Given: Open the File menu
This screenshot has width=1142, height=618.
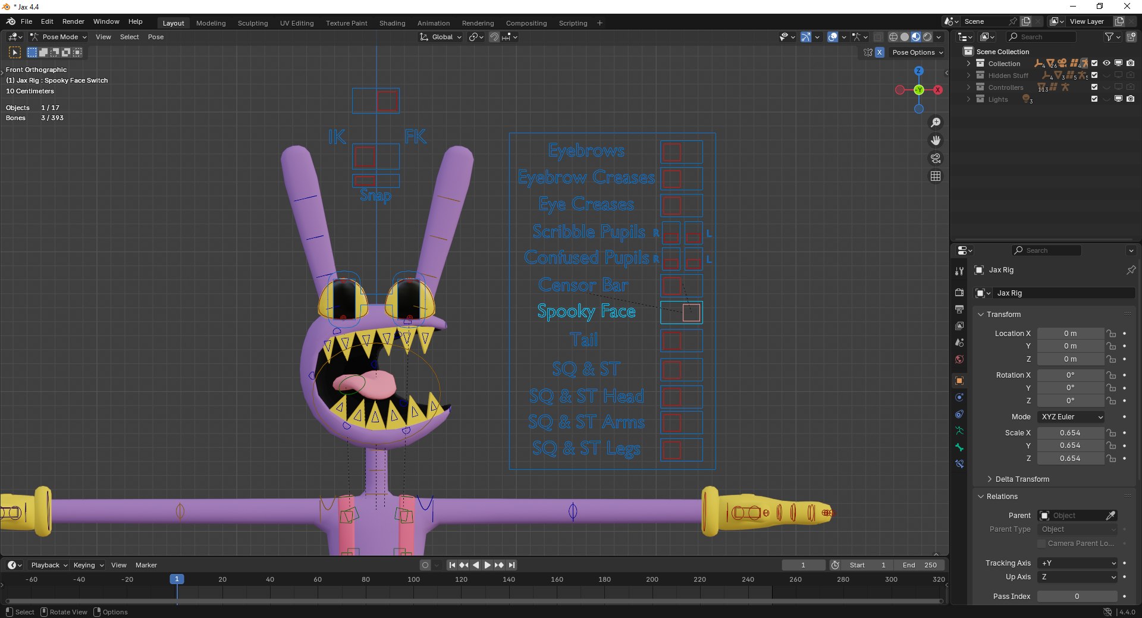Looking at the screenshot, I should (26, 21).
